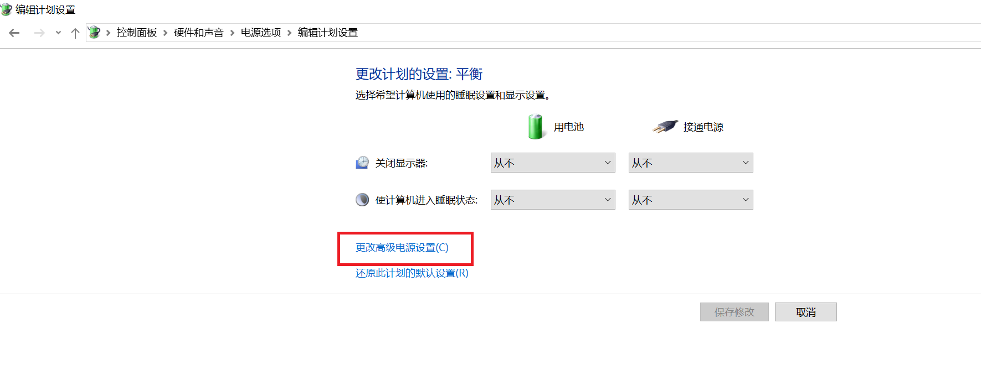Click the green battery icon

pos(536,127)
